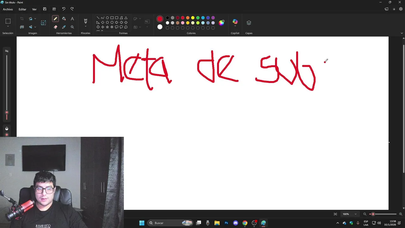Open the Rotate dropdown arrow
Screen dimensions: 405x228
pos(35,19)
